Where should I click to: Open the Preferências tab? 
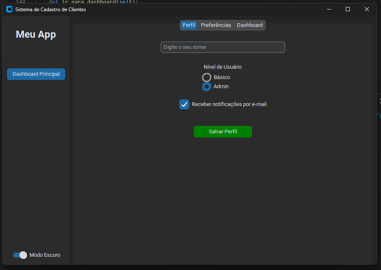pyautogui.click(x=216, y=25)
